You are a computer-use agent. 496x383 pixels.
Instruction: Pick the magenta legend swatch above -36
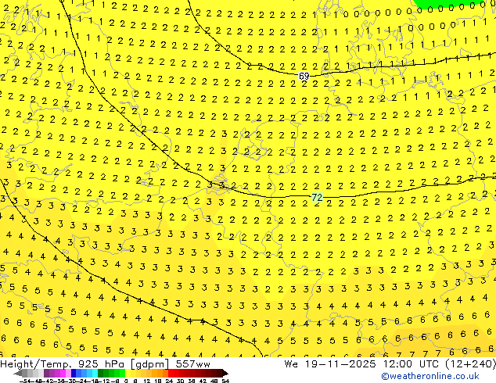point(63,374)
